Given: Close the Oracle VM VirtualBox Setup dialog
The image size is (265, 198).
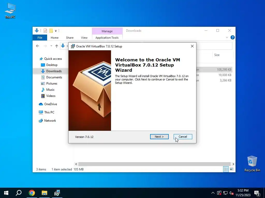Looking at the screenshot, I should 192,46.
